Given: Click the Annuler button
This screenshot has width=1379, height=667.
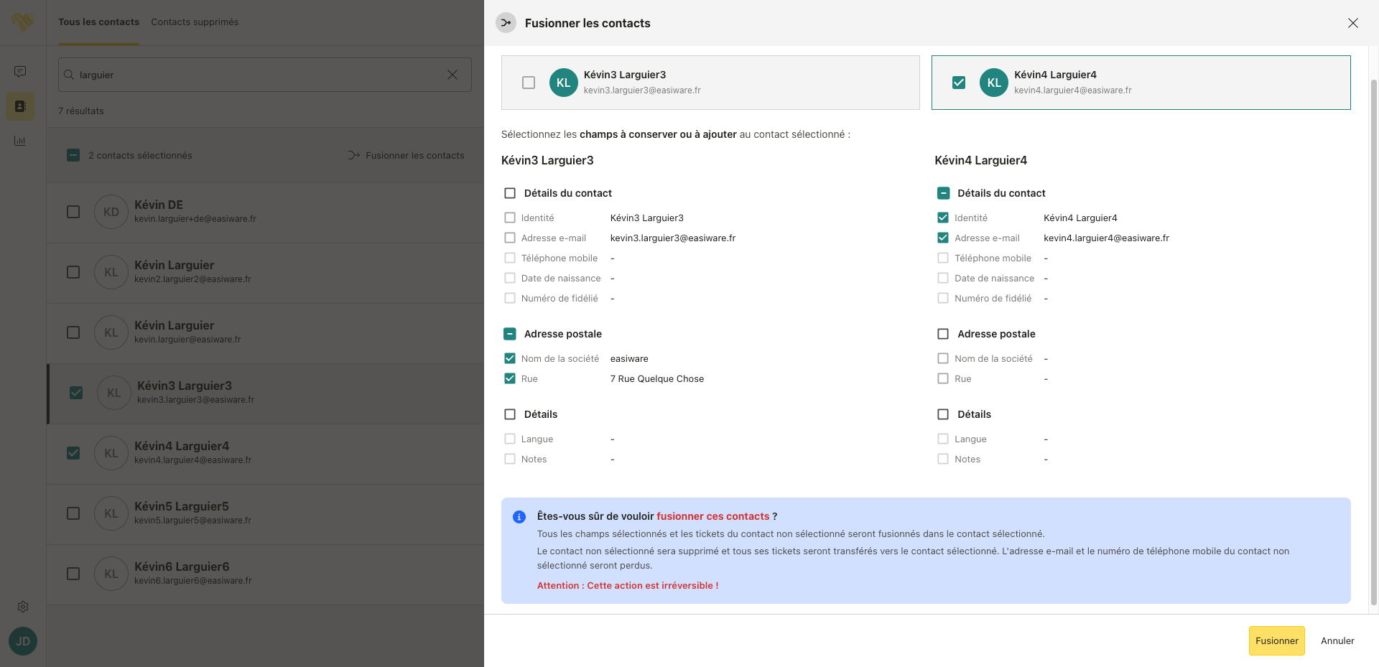Looking at the screenshot, I should [x=1337, y=641].
